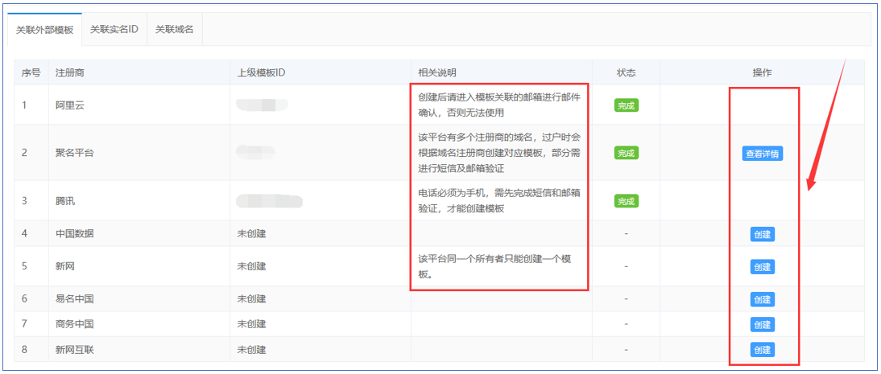Image resolution: width=881 pixels, height=374 pixels.
Task: Select the 完成 badge for 腾讯
Action: 626,201
